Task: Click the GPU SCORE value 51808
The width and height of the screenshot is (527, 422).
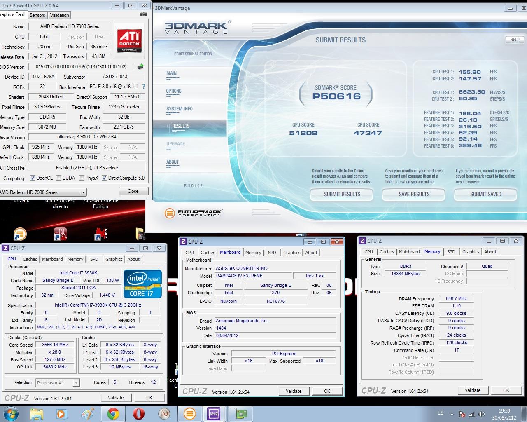Action: tap(303, 133)
